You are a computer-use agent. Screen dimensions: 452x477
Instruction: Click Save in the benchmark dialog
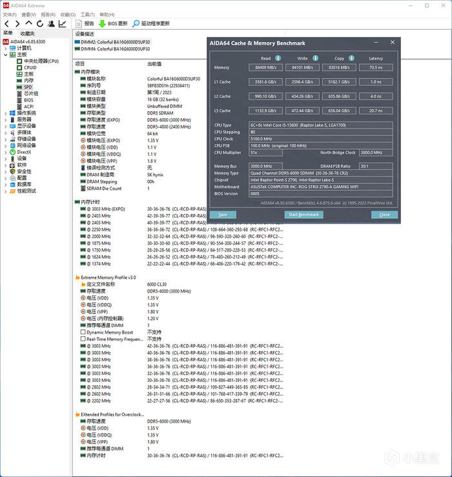tap(223, 215)
